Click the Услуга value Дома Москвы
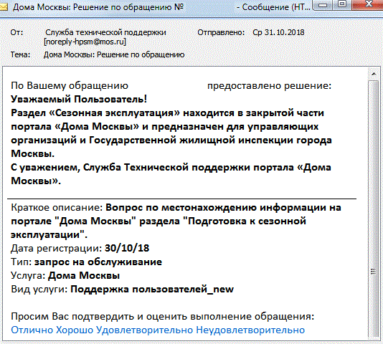Image resolution: width=383 pixels, height=344 pixels. pyautogui.click(x=84, y=276)
